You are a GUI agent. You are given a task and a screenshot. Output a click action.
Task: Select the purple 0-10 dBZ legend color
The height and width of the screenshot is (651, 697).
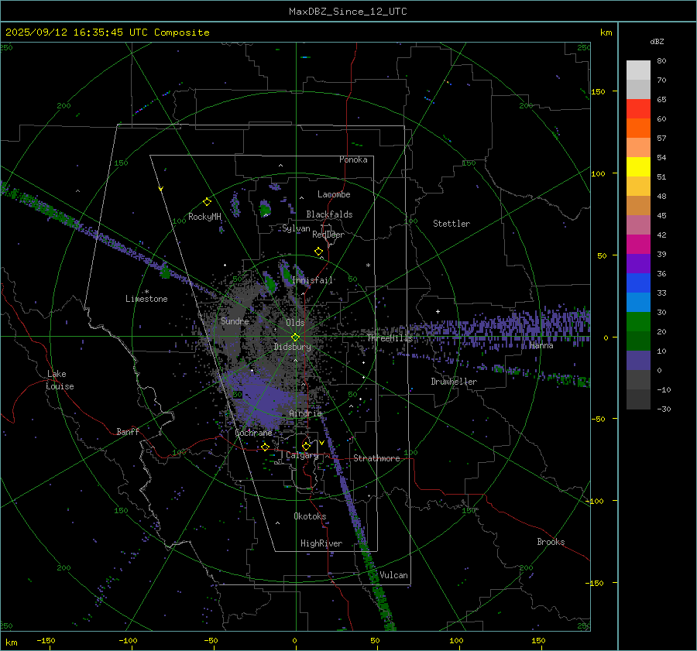638,360
